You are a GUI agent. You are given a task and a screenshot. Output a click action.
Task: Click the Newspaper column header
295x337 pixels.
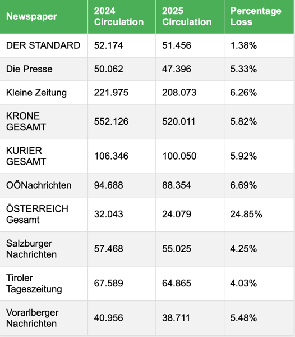coord(44,16)
